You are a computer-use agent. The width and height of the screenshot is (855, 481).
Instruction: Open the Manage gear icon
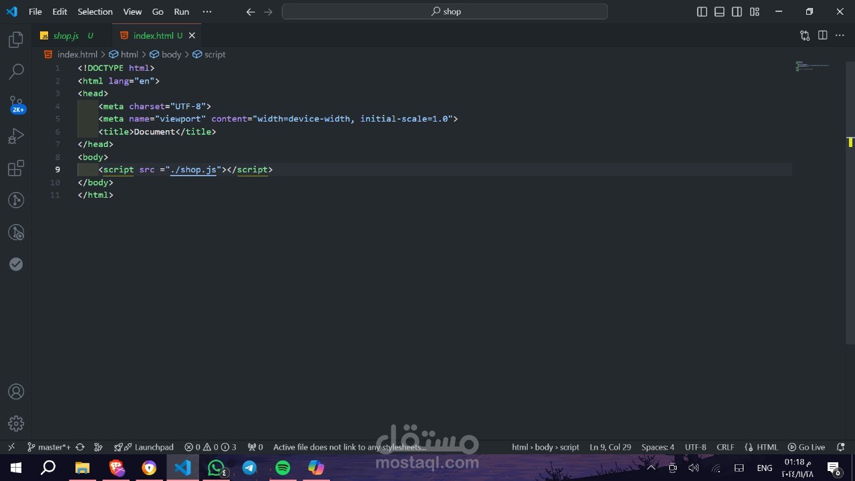click(16, 424)
